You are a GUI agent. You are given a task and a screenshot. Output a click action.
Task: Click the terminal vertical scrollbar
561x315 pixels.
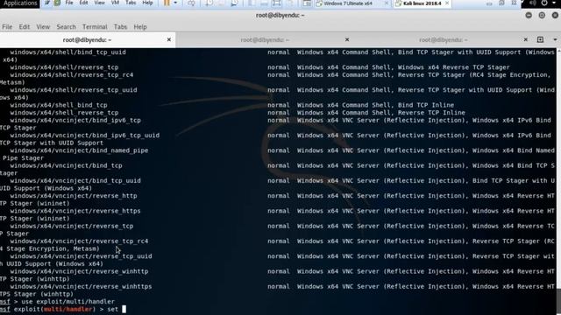[559, 181]
